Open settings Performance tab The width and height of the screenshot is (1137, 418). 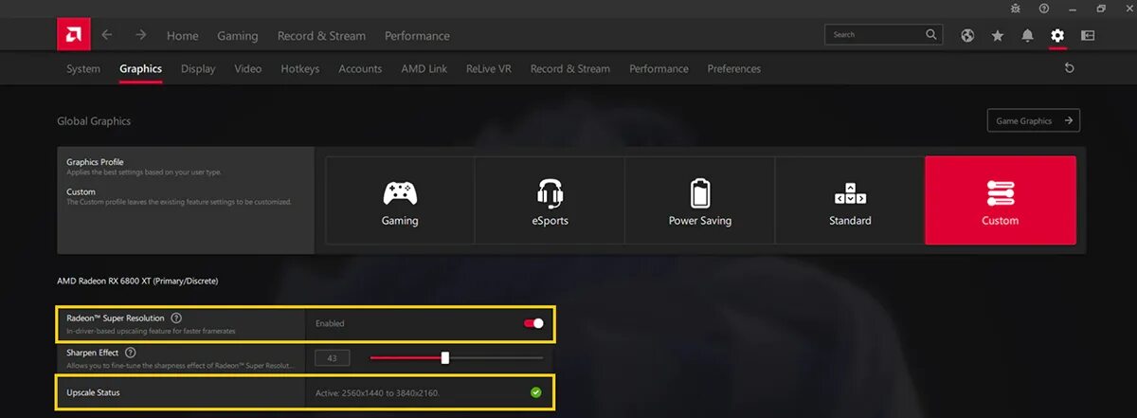click(659, 68)
